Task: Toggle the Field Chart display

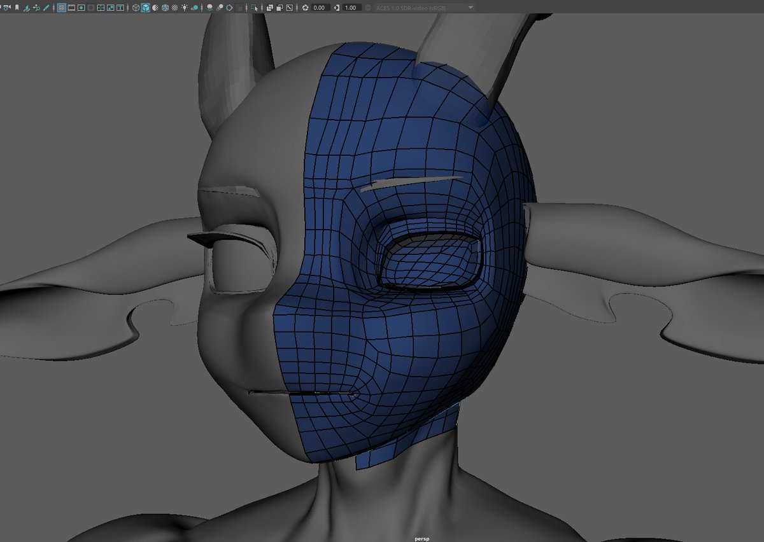Action: [101, 8]
